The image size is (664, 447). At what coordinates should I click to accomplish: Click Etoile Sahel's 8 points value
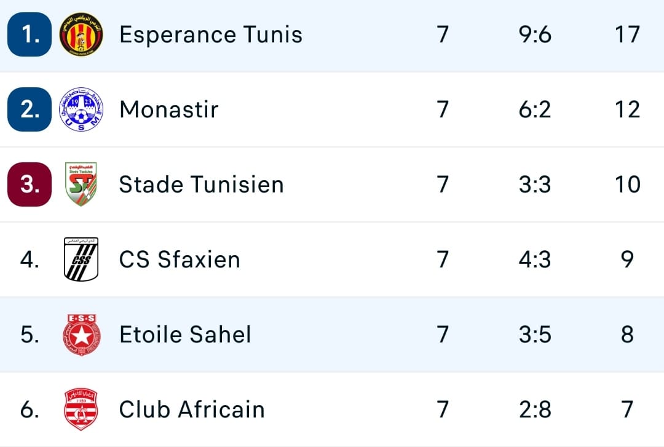[x=627, y=334]
